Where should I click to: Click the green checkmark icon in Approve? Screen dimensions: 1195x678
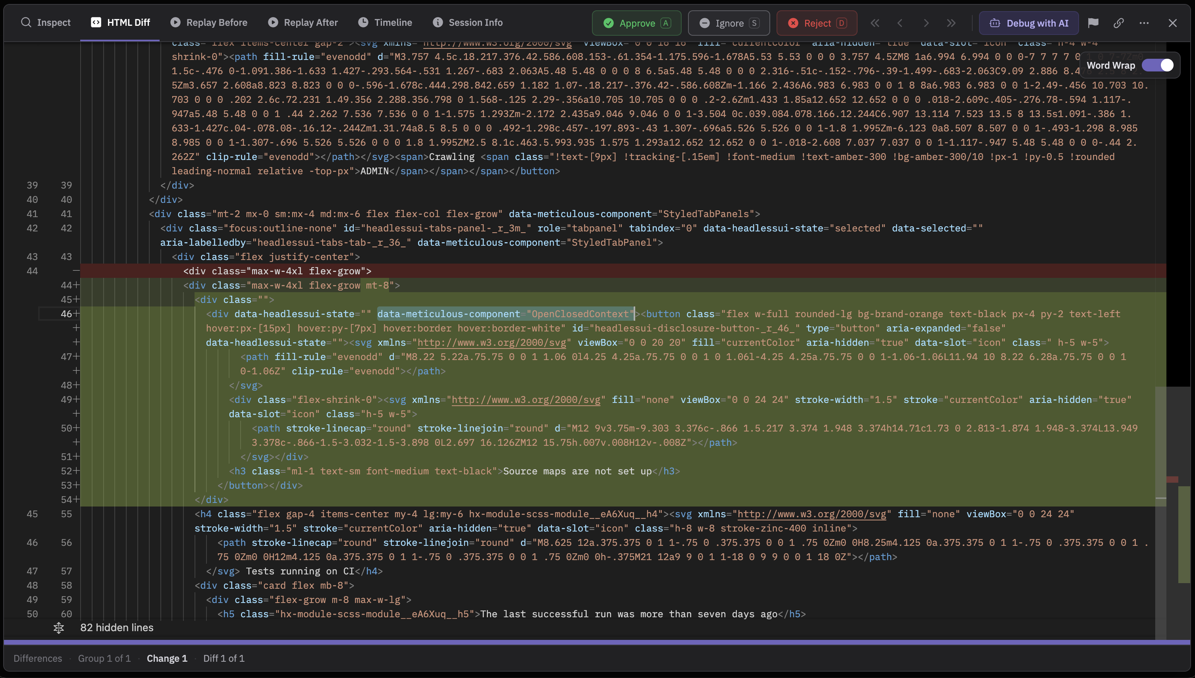point(608,23)
